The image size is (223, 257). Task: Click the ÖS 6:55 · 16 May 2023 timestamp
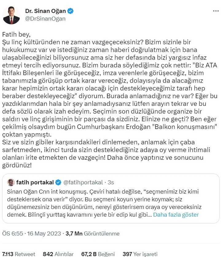(x=31, y=233)
